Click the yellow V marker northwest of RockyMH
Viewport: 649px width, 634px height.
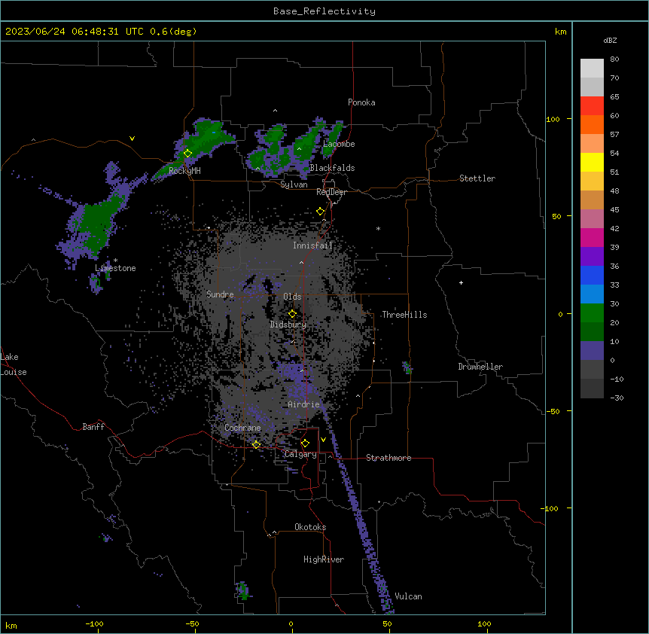[x=132, y=139]
